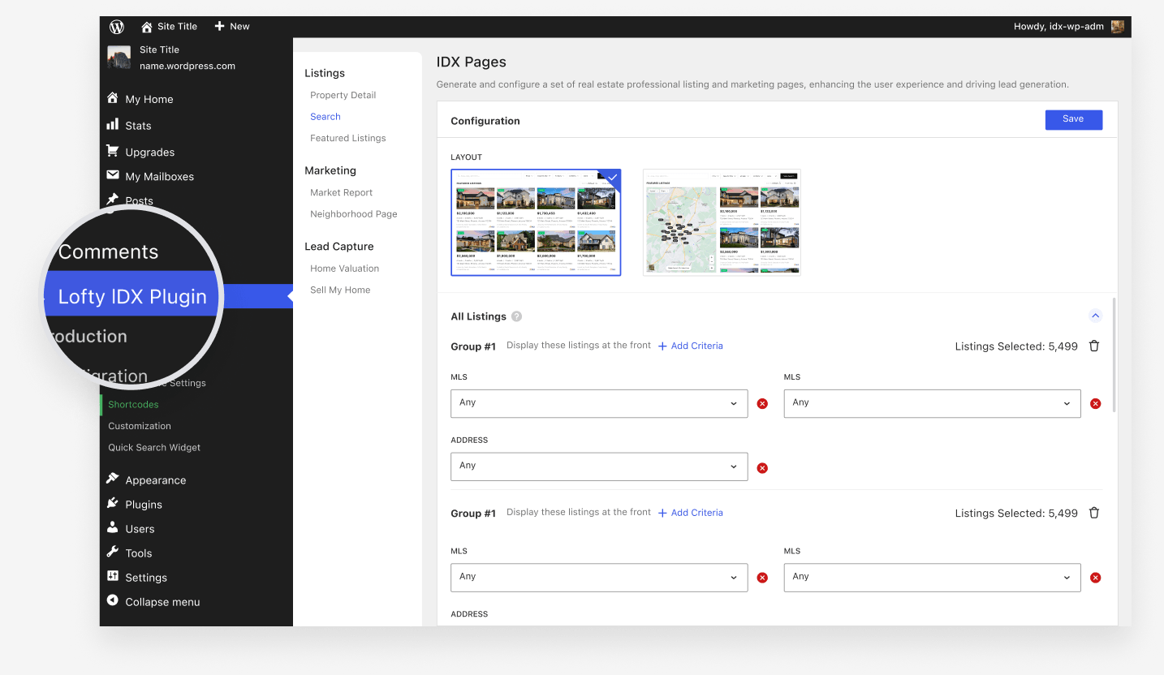Open Featured Listings page settings
Image resolution: width=1164 pixels, height=675 pixels.
click(x=348, y=138)
